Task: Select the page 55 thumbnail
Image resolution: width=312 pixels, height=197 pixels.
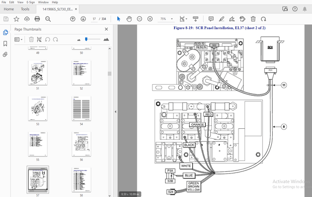Action: (x=38, y=144)
